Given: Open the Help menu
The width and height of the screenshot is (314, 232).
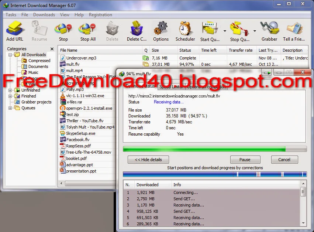Looking at the screenshot, I should coord(79,15).
